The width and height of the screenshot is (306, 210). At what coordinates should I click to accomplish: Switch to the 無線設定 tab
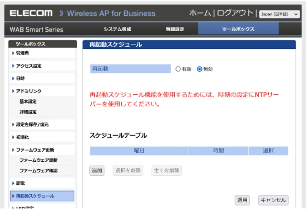pyautogui.click(x=175, y=29)
